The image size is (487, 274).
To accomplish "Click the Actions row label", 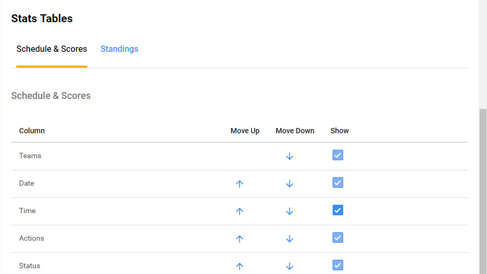I will [x=32, y=239].
